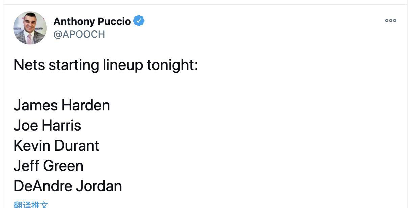The image size is (412, 208).
Task: Select the DeAndre Jordan line
Action: 68,186
